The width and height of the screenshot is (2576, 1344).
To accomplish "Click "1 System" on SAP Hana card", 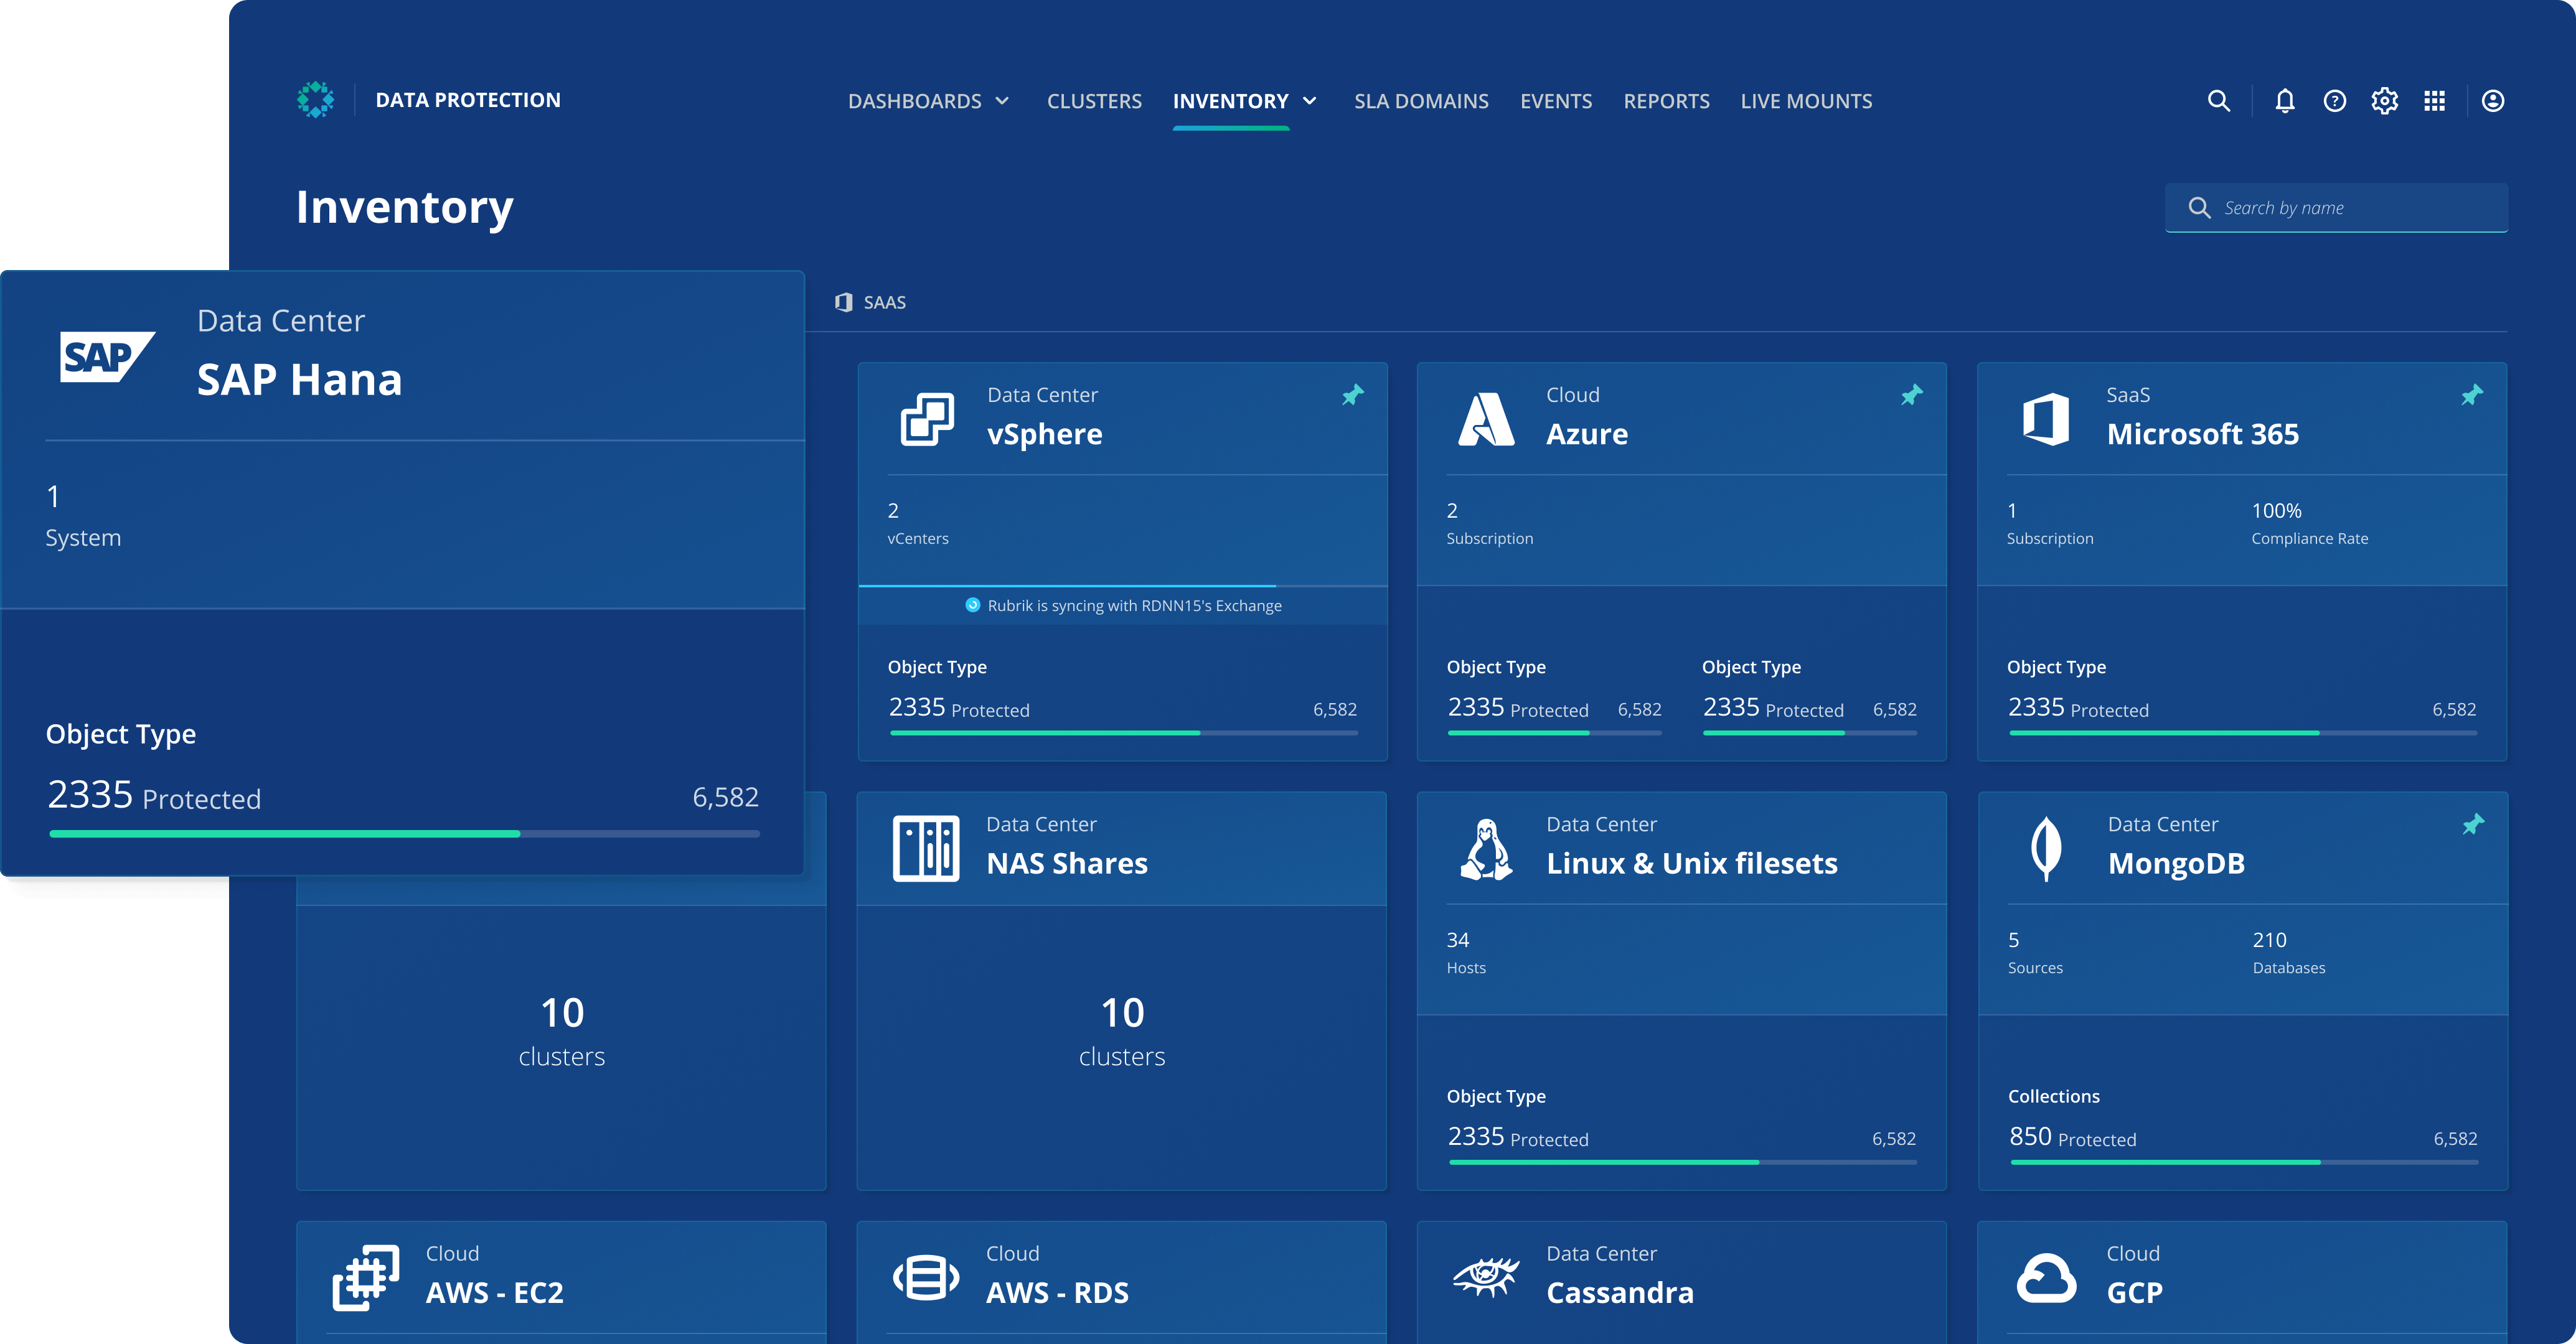I will tap(83, 516).
